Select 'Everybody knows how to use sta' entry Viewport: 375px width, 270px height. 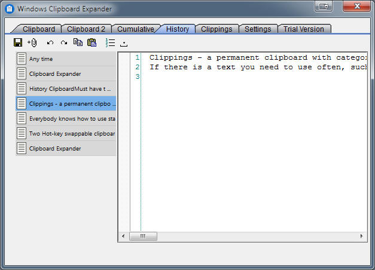pyautogui.click(x=66, y=118)
